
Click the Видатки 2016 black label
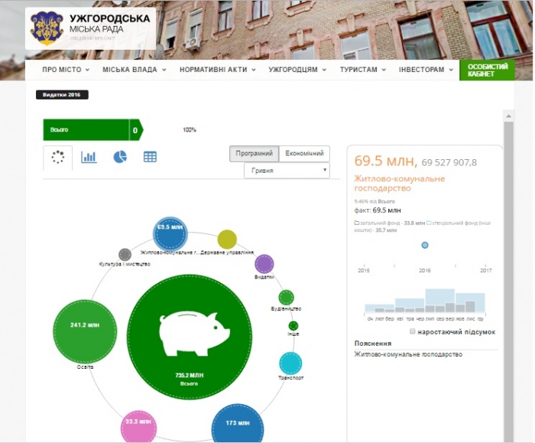point(62,95)
